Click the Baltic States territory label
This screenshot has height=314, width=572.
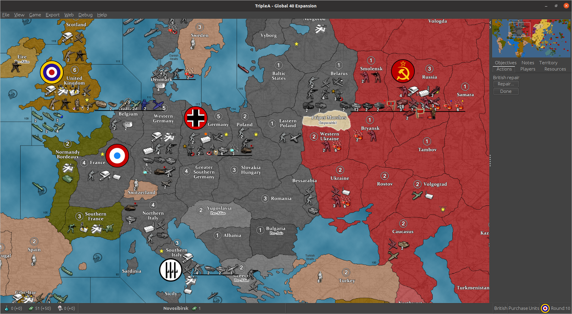[279, 76]
